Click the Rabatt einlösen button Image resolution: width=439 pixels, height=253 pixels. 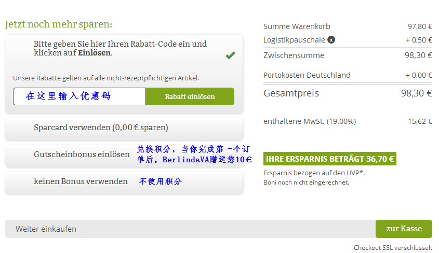tap(190, 96)
